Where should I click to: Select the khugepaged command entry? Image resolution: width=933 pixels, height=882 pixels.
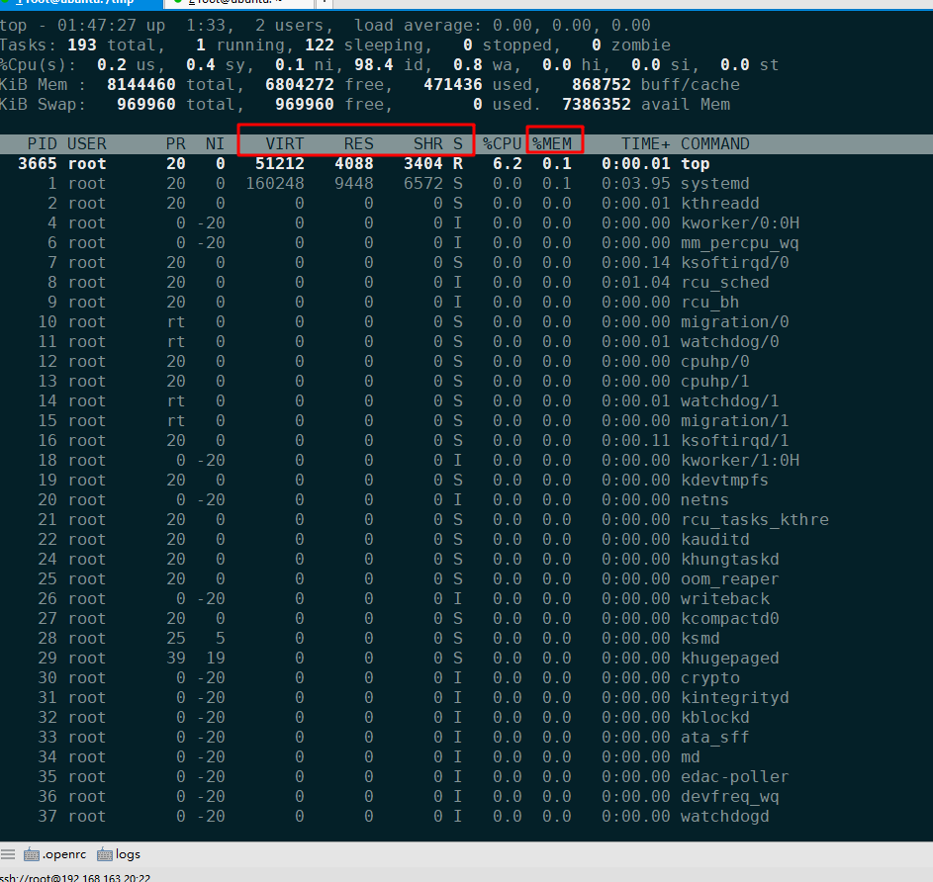[729, 659]
